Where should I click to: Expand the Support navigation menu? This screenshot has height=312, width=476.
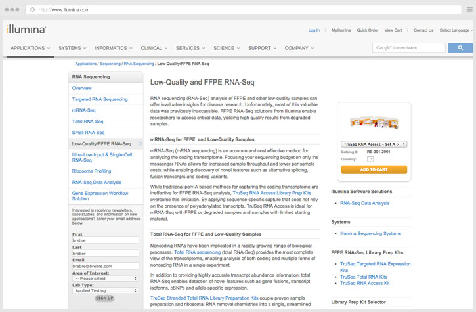(x=261, y=48)
